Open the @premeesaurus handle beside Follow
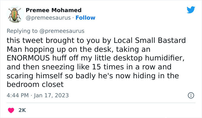The width and height of the screenshot is (202, 118). coord(48,18)
